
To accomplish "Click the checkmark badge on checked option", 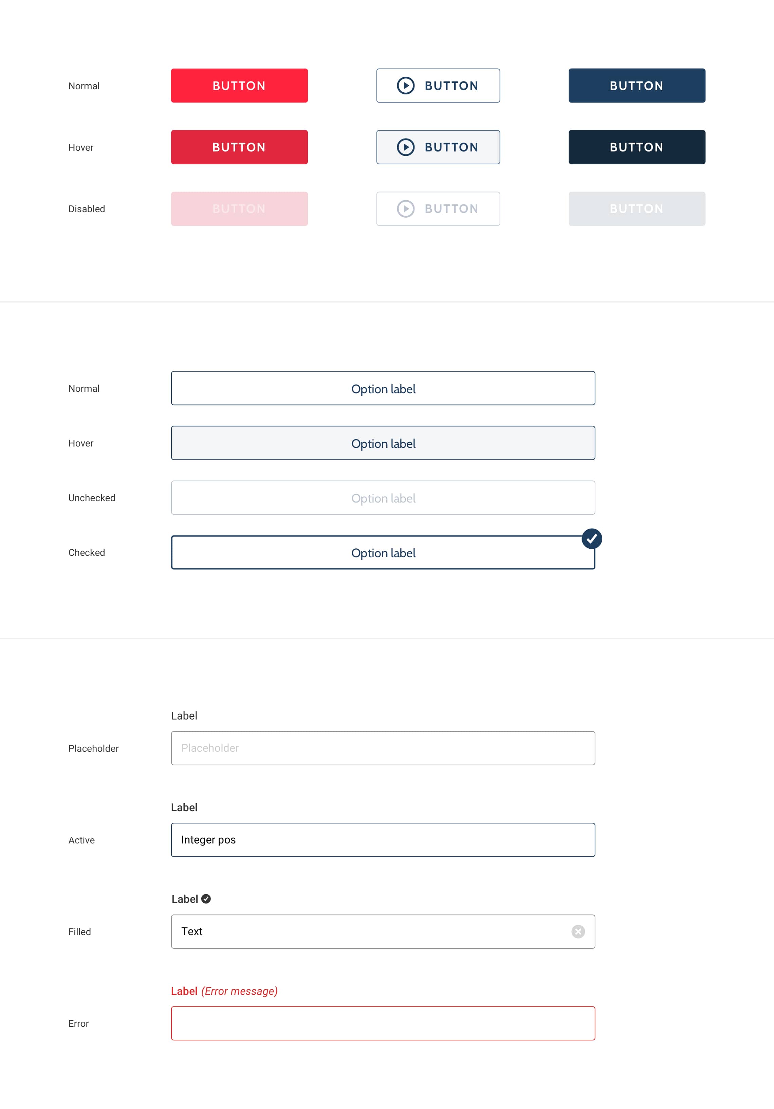I will [591, 539].
